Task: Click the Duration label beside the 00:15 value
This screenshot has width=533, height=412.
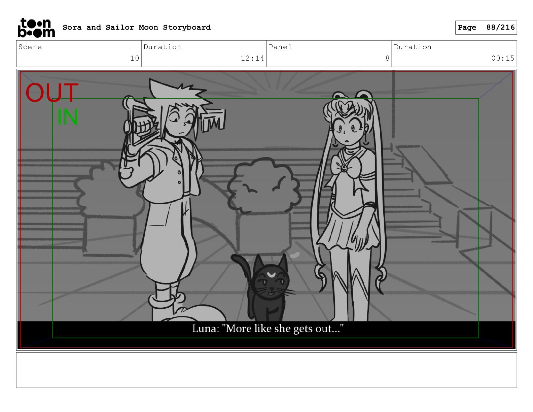Action: point(413,47)
